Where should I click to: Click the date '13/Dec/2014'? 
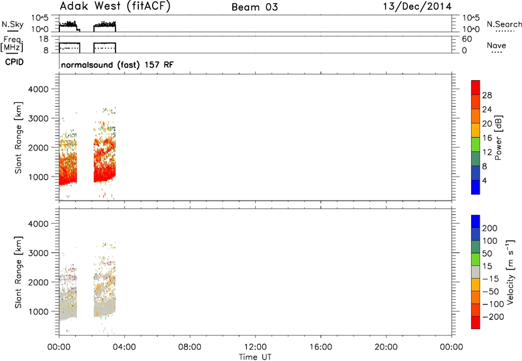click(417, 6)
